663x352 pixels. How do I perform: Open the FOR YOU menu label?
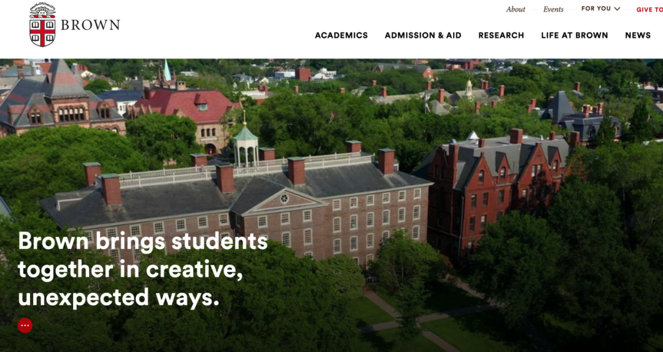(x=595, y=9)
